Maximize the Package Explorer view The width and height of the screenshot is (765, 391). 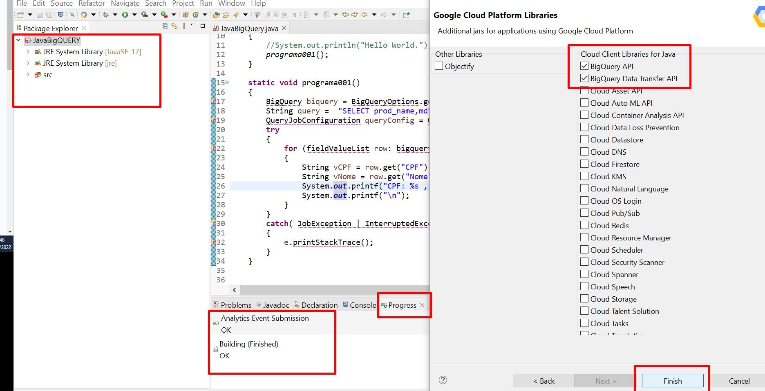(202, 26)
